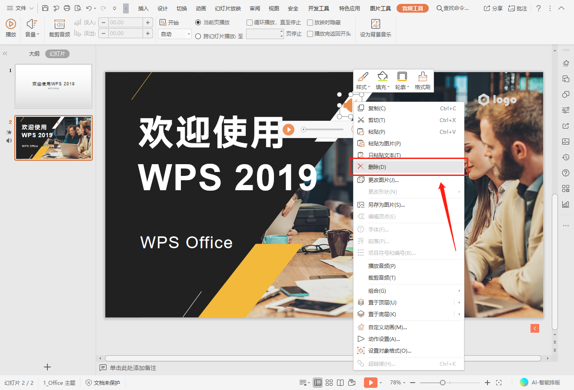The image size is (574, 390).
Task: Open the Audio Tools (音频工具) tab
Action: tap(413, 8)
